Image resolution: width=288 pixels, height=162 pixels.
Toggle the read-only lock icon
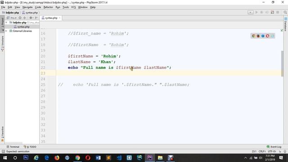(280, 151)
